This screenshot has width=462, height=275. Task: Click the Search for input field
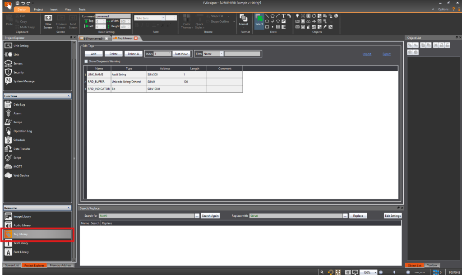pos(146,216)
